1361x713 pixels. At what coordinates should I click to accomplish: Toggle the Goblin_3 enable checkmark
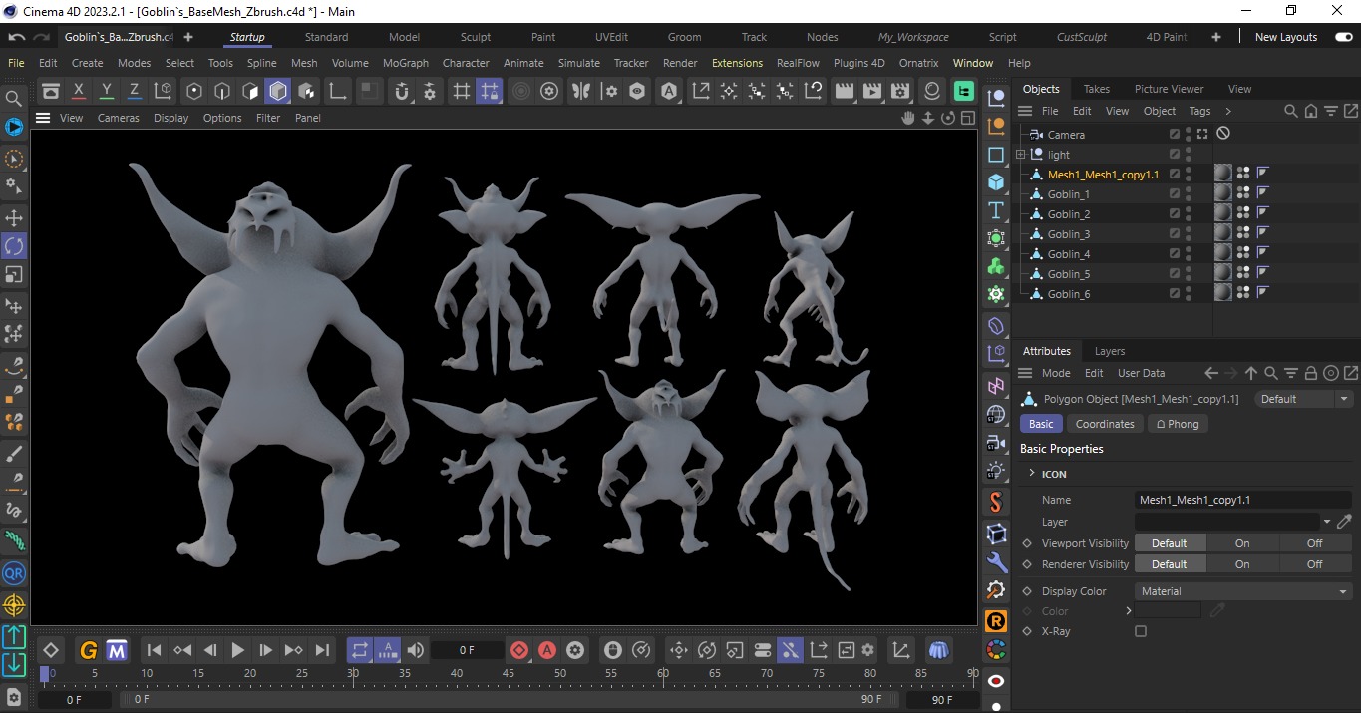tap(1175, 234)
